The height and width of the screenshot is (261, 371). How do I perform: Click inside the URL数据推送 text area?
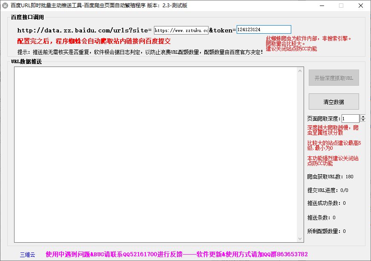coord(156,154)
